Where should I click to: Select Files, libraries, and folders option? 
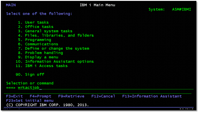(x=56, y=35)
